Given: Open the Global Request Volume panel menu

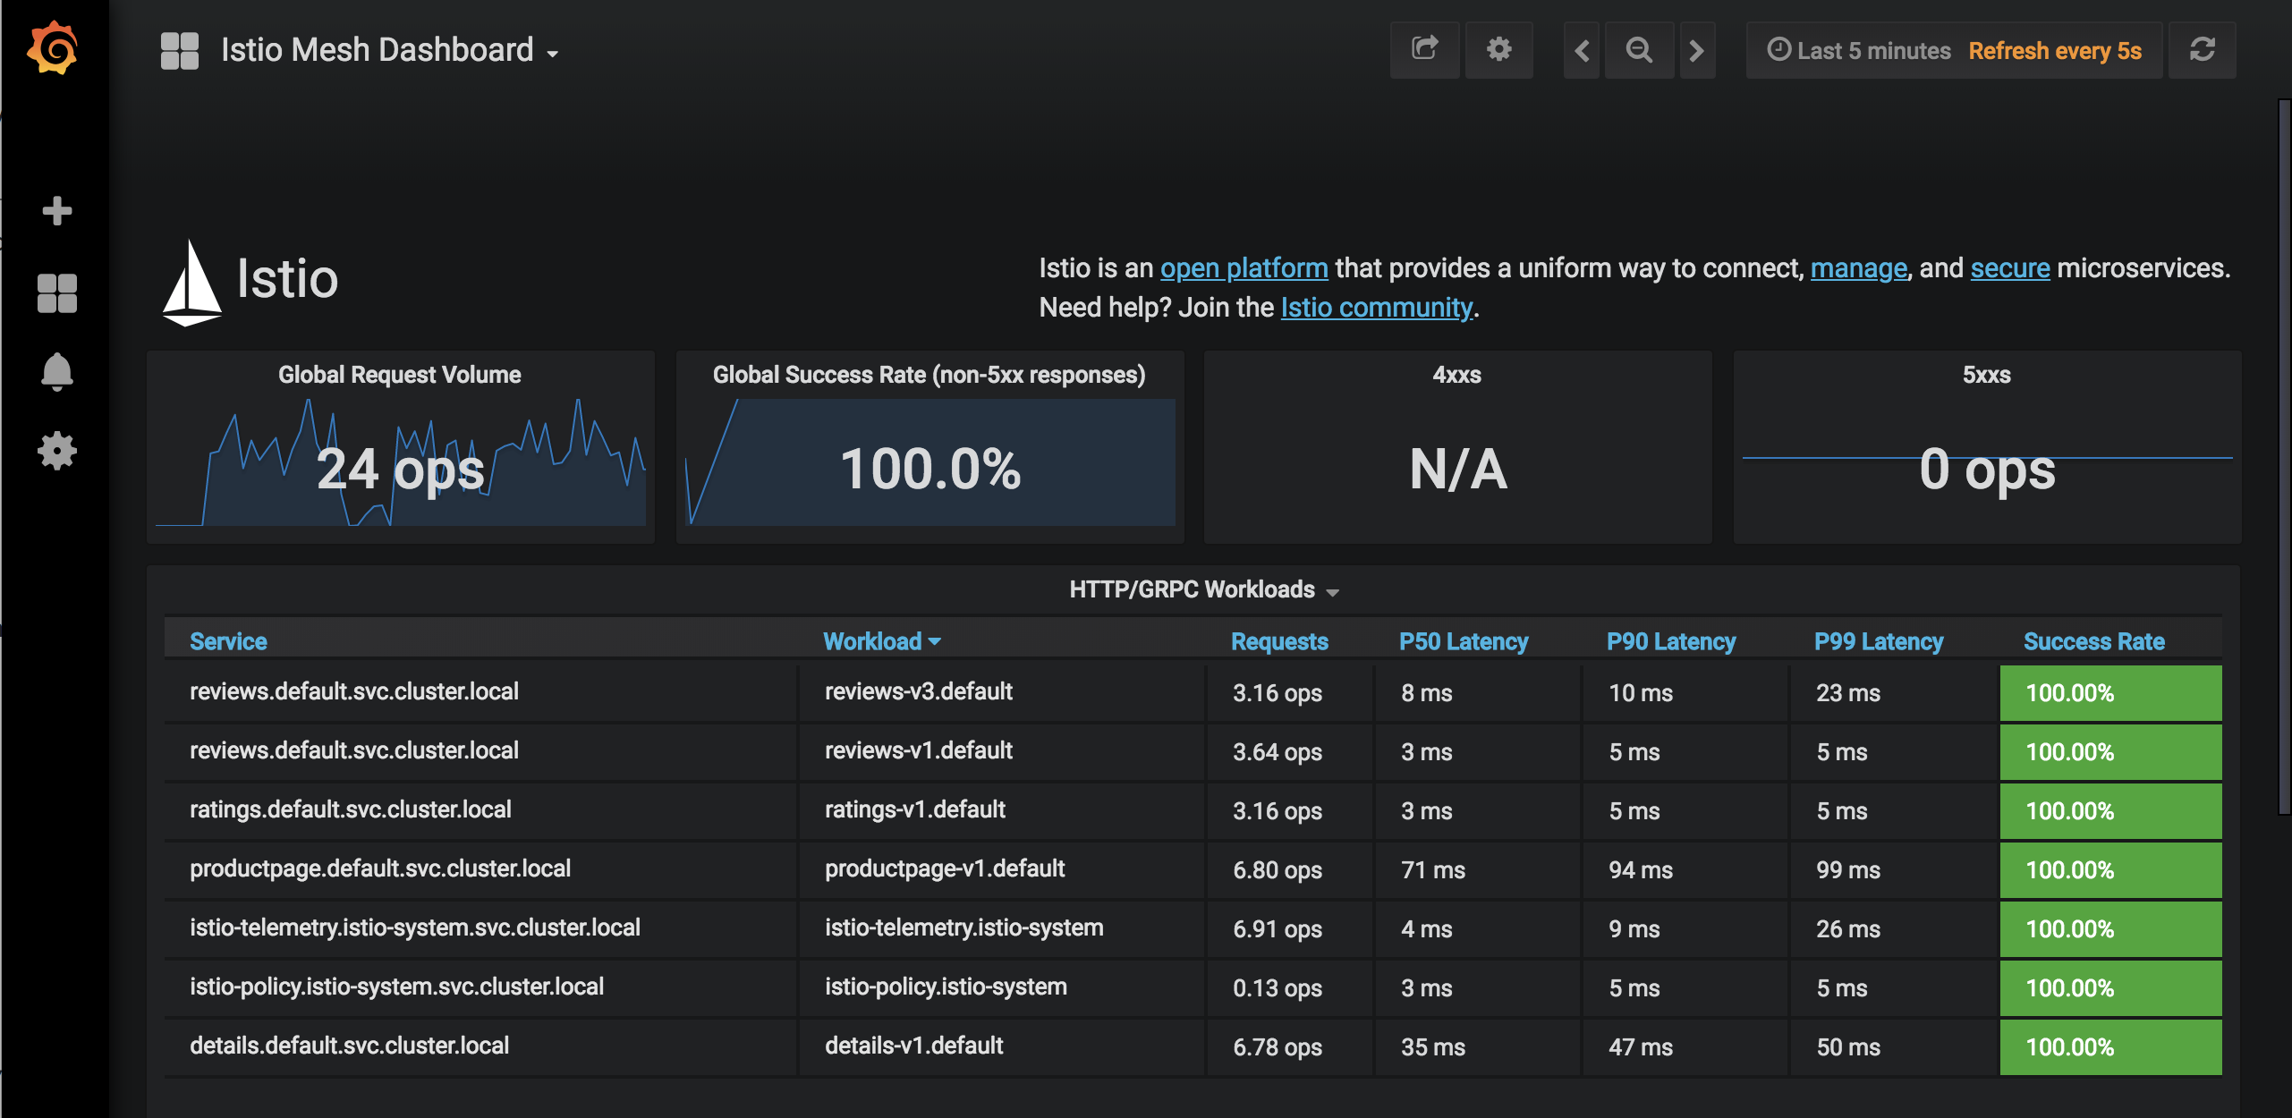Looking at the screenshot, I should [399, 375].
